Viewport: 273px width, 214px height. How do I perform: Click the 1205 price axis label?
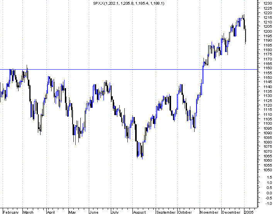[x=268, y=27]
